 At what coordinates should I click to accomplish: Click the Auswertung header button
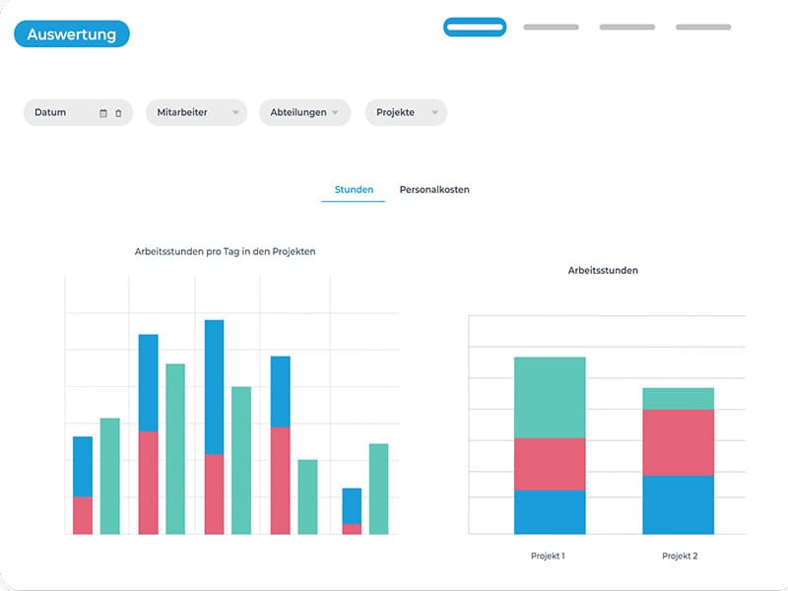tap(71, 34)
